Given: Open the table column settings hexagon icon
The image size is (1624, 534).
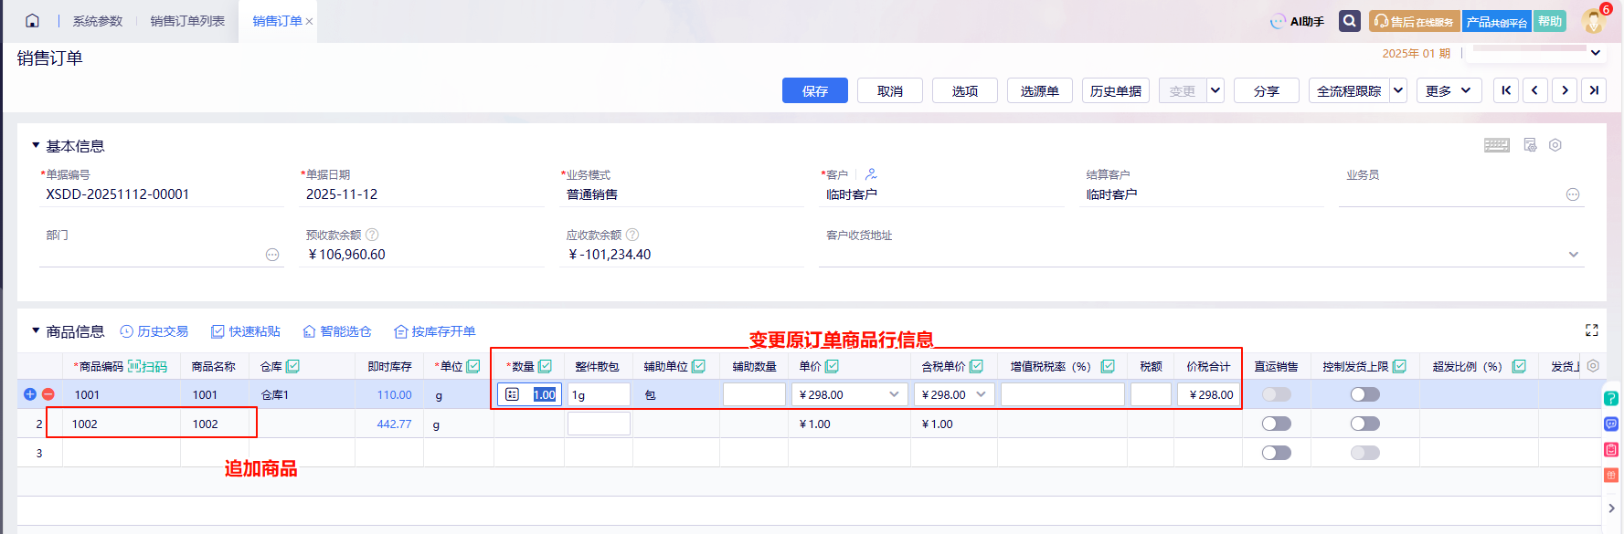Looking at the screenshot, I should click(x=1593, y=365).
